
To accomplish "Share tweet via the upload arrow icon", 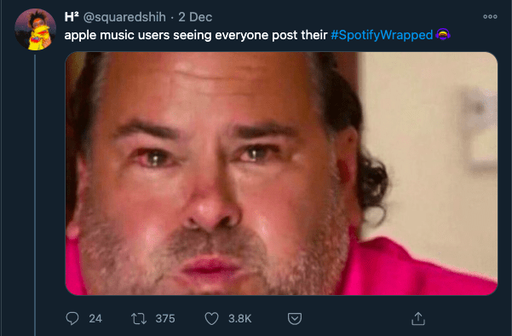I will [418, 319].
